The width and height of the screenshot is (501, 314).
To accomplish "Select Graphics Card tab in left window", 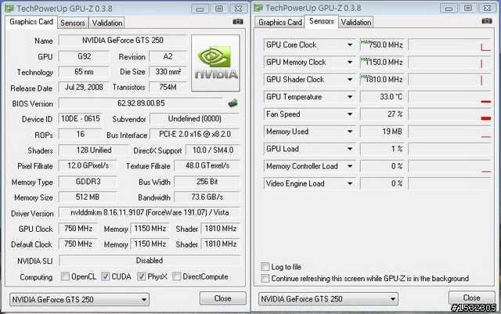I will click(x=31, y=22).
